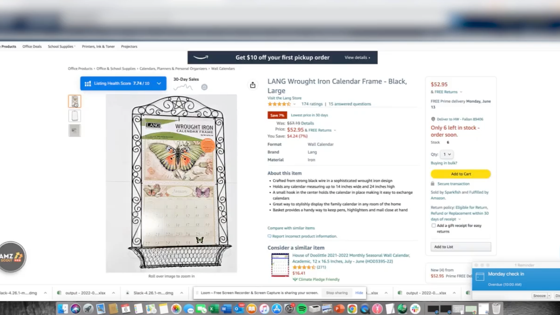Image resolution: width=560 pixels, height=315 pixels.
Task: Expand the Listing Health Score dropdown
Action: [159, 84]
